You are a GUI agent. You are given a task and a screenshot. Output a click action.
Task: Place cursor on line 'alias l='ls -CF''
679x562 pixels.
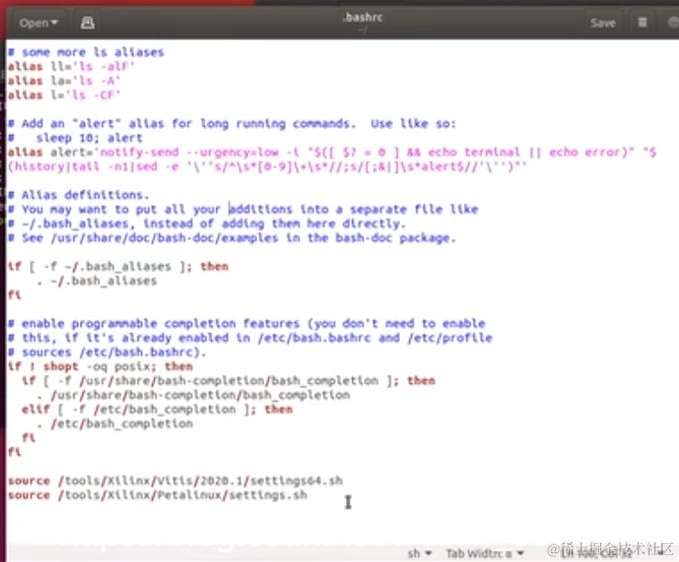63,95
